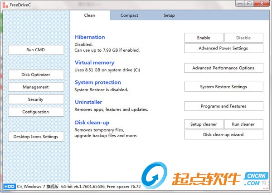Click the 'Disabled.' hibernation status text
This screenshot has width=272, height=193.
(83, 45)
